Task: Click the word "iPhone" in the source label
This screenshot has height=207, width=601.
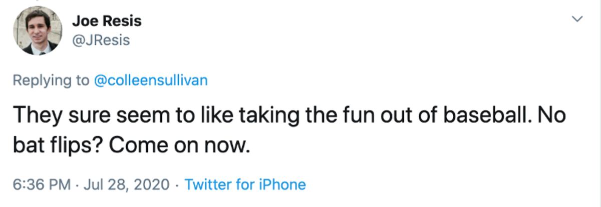Action: pos(282,184)
